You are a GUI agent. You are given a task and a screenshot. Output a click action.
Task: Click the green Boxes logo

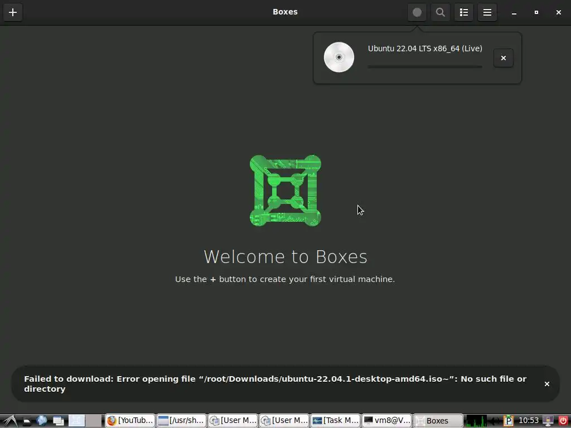(x=285, y=191)
